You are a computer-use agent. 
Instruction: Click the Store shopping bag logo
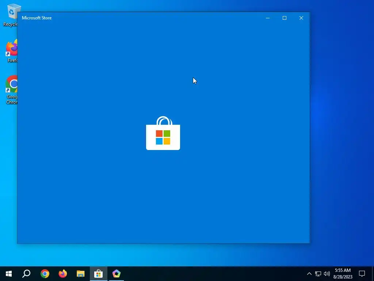click(163, 133)
